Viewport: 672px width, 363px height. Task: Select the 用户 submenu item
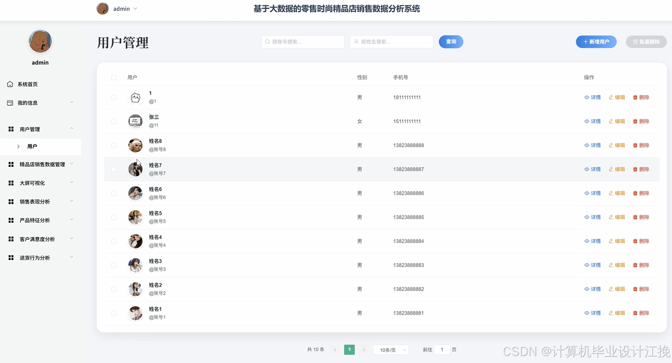click(x=41, y=147)
